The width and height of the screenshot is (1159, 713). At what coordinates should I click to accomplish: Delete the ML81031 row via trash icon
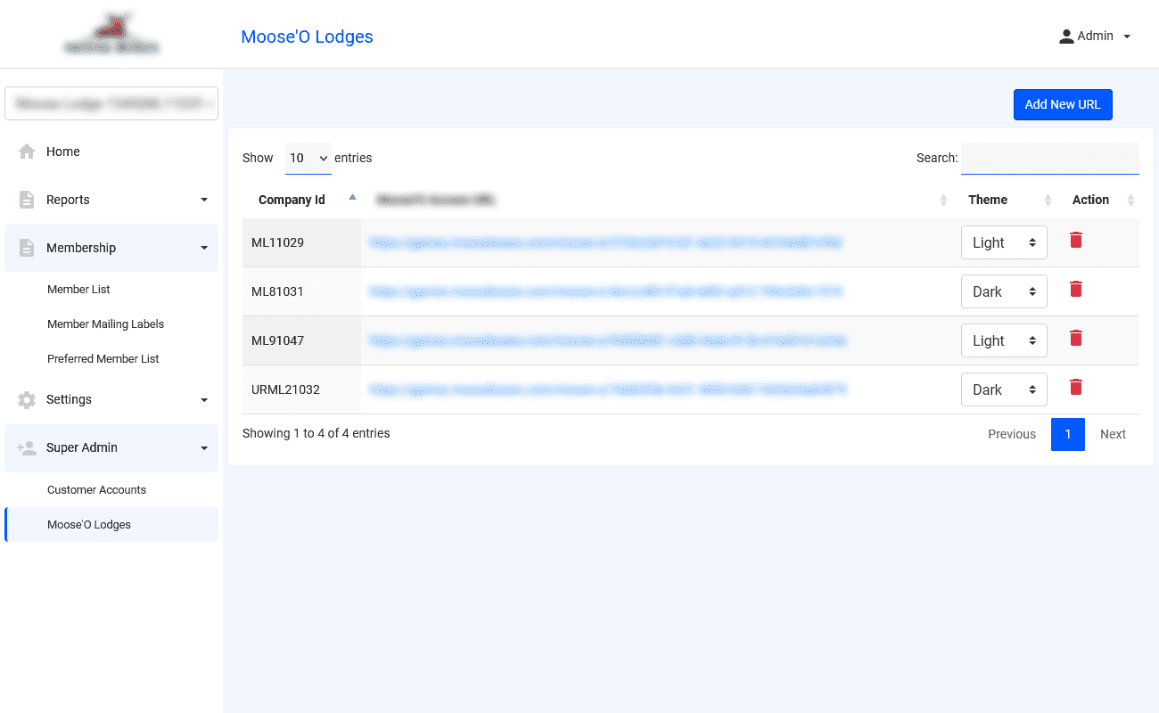coord(1076,289)
